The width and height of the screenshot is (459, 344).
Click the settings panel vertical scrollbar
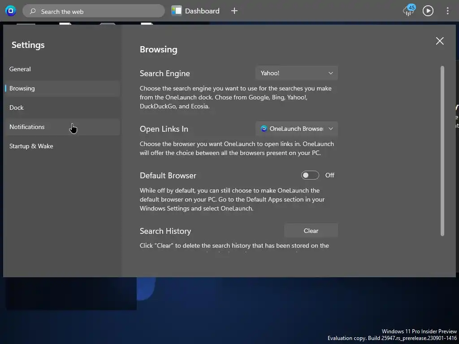(442, 151)
